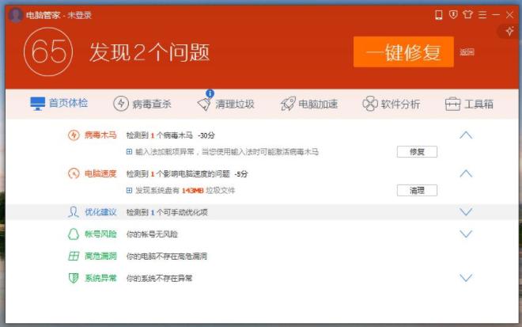The width and height of the screenshot is (522, 327).
Task: Click text 你的电脑不存在高危漏洞
Action: tap(166, 257)
